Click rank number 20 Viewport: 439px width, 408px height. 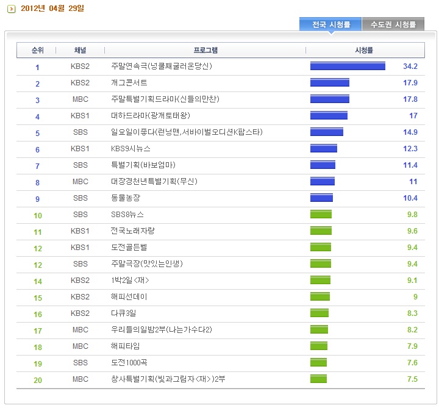pyautogui.click(x=38, y=381)
